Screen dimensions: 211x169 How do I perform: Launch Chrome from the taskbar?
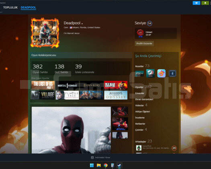[x=106, y=165]
